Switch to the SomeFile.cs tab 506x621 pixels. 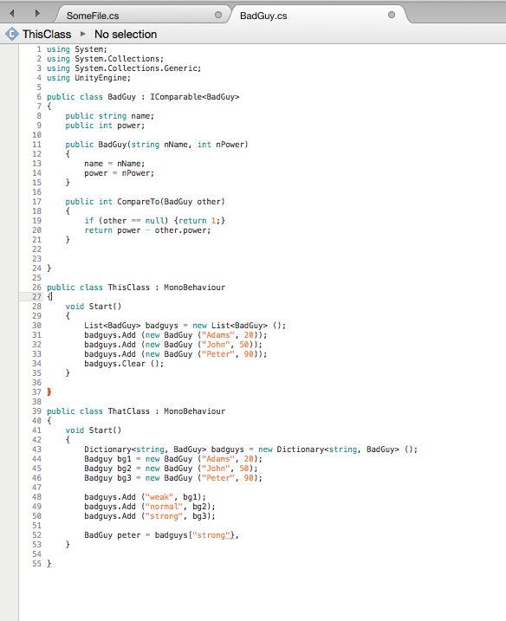[93, 16]
